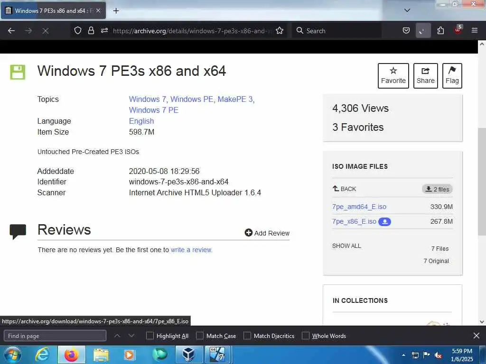
Task: Open the Windows 7 topic link
Action: [148, 100]
